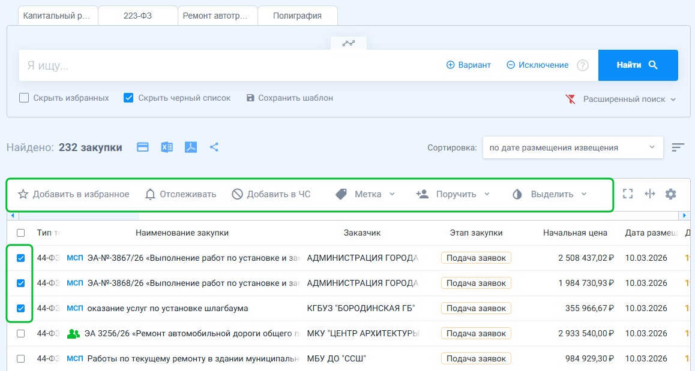Click МСП badge in ЭА-№-3867/26 row
695x371 pixels.
click(x=74, y=258)
